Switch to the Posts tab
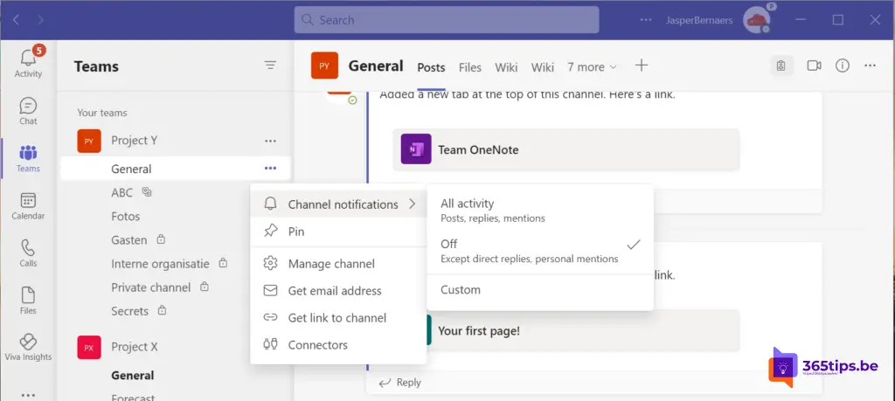Image resolution: width=895 pixels, height=401 pixels. pos(431,67)
